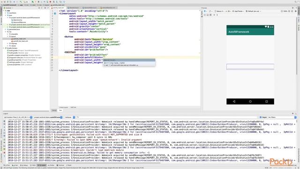Click EditText breadcrumb below editor
Viewport: 300px width, 169px height.
coord(73,108)
